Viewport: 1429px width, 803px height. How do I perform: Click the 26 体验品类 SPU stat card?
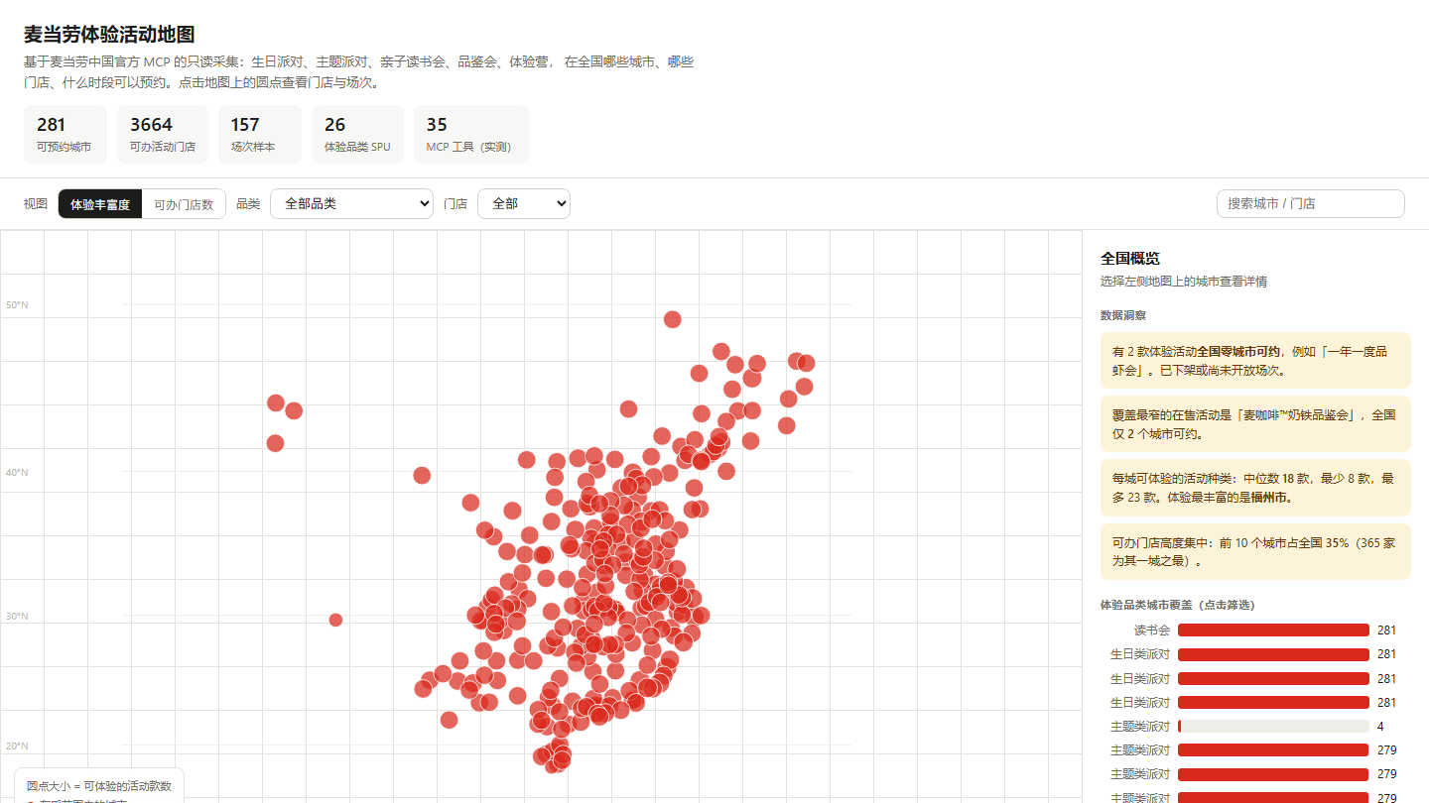point(357,134)
